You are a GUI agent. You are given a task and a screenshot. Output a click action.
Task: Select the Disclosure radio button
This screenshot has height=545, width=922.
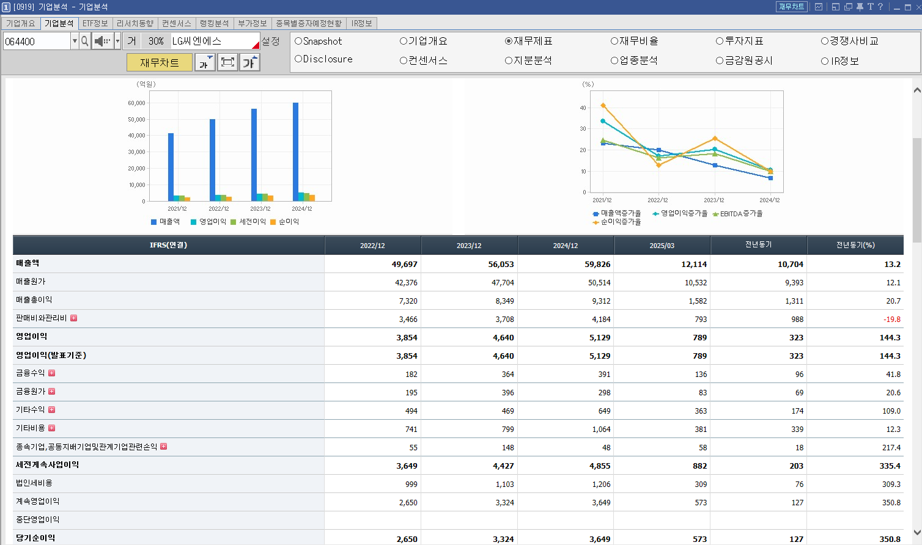coord(298,59)
